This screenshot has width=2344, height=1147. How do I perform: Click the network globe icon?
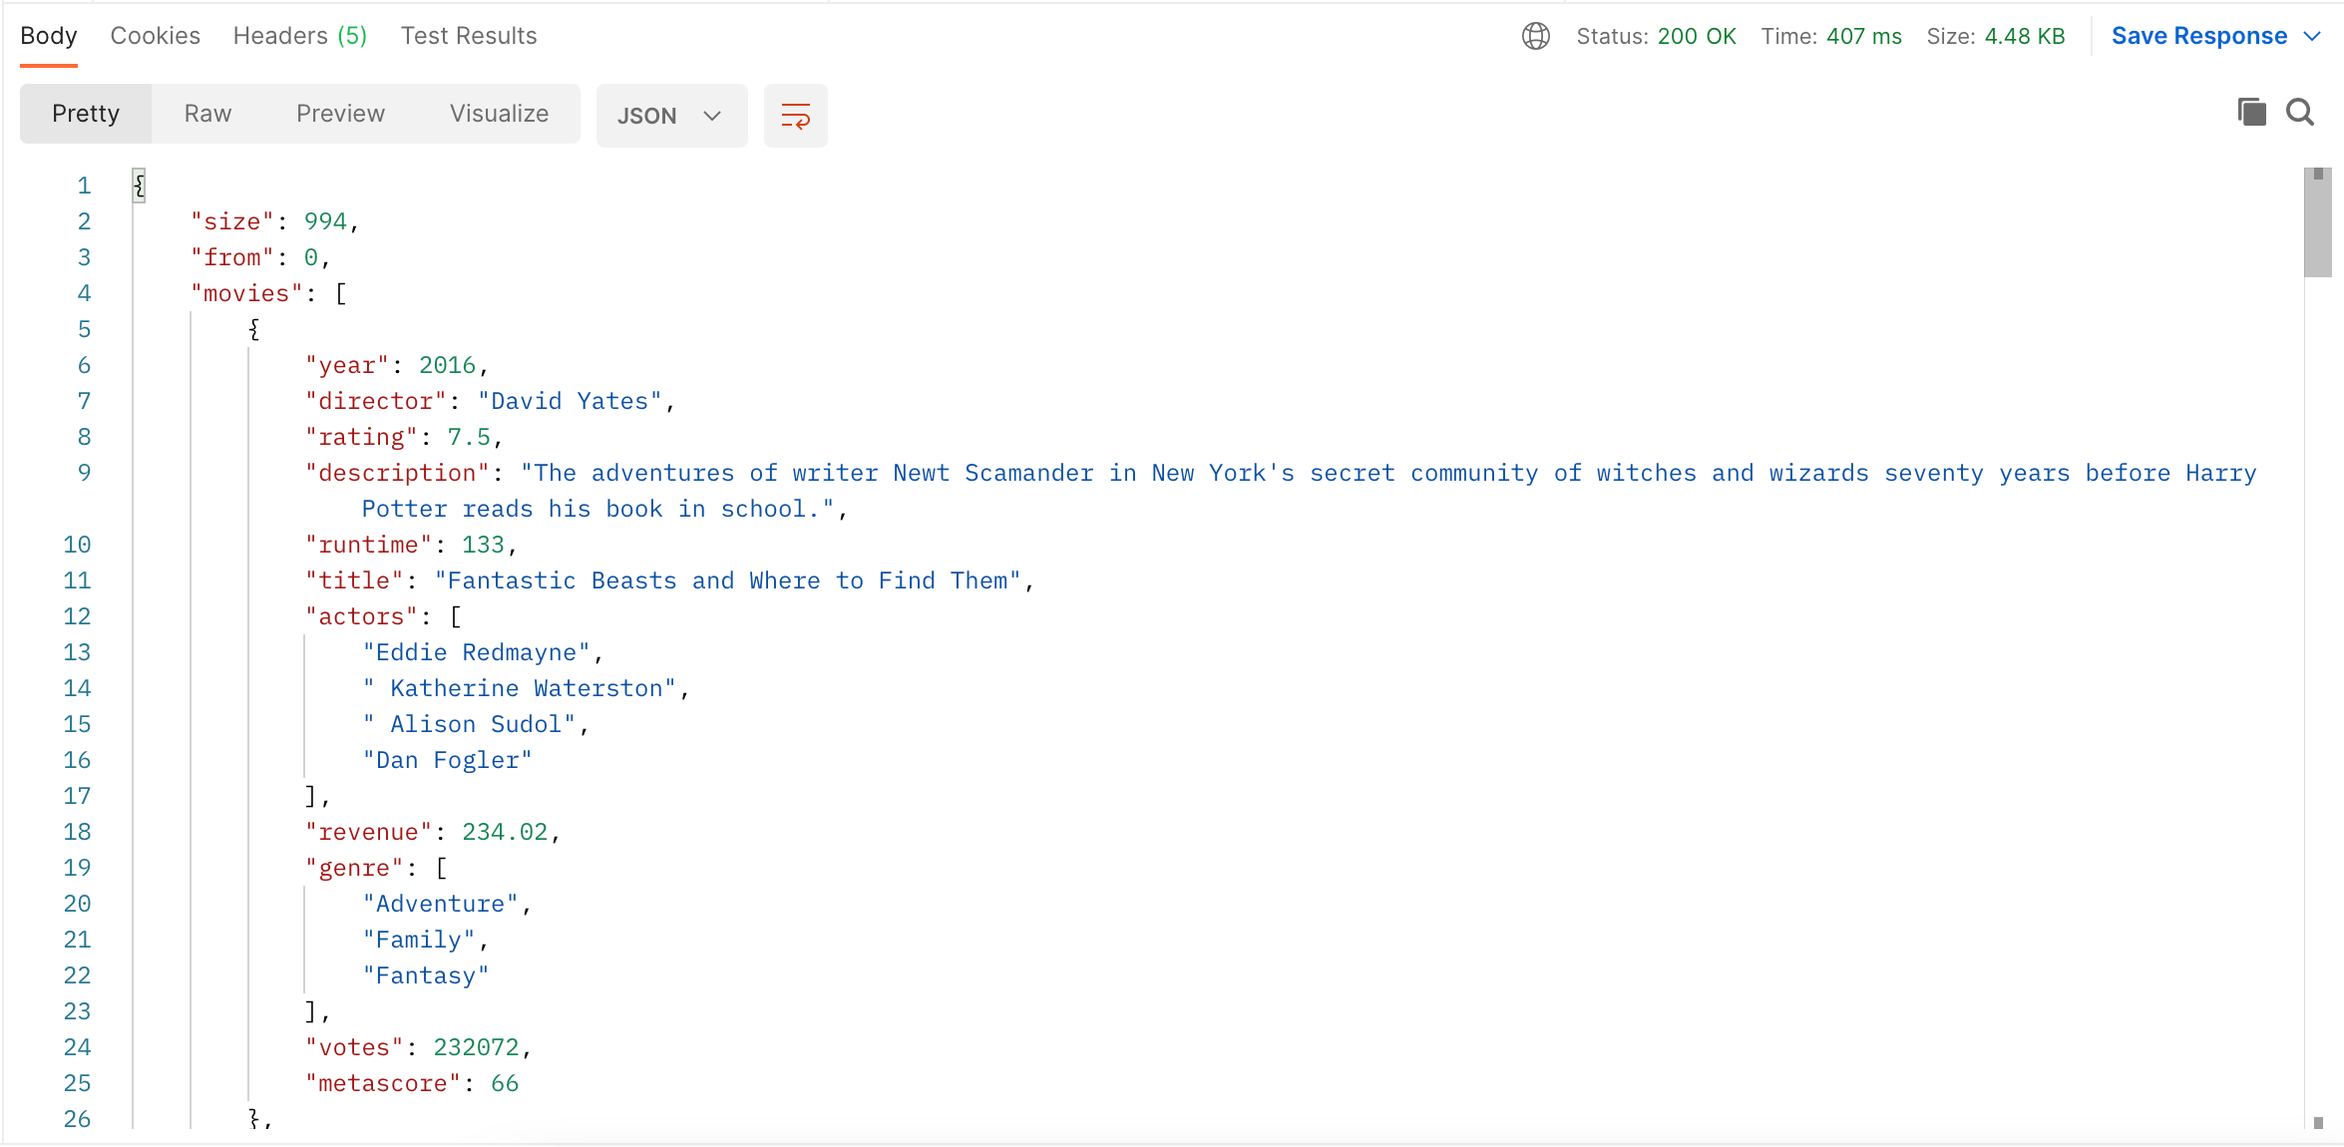point(1535,37)
